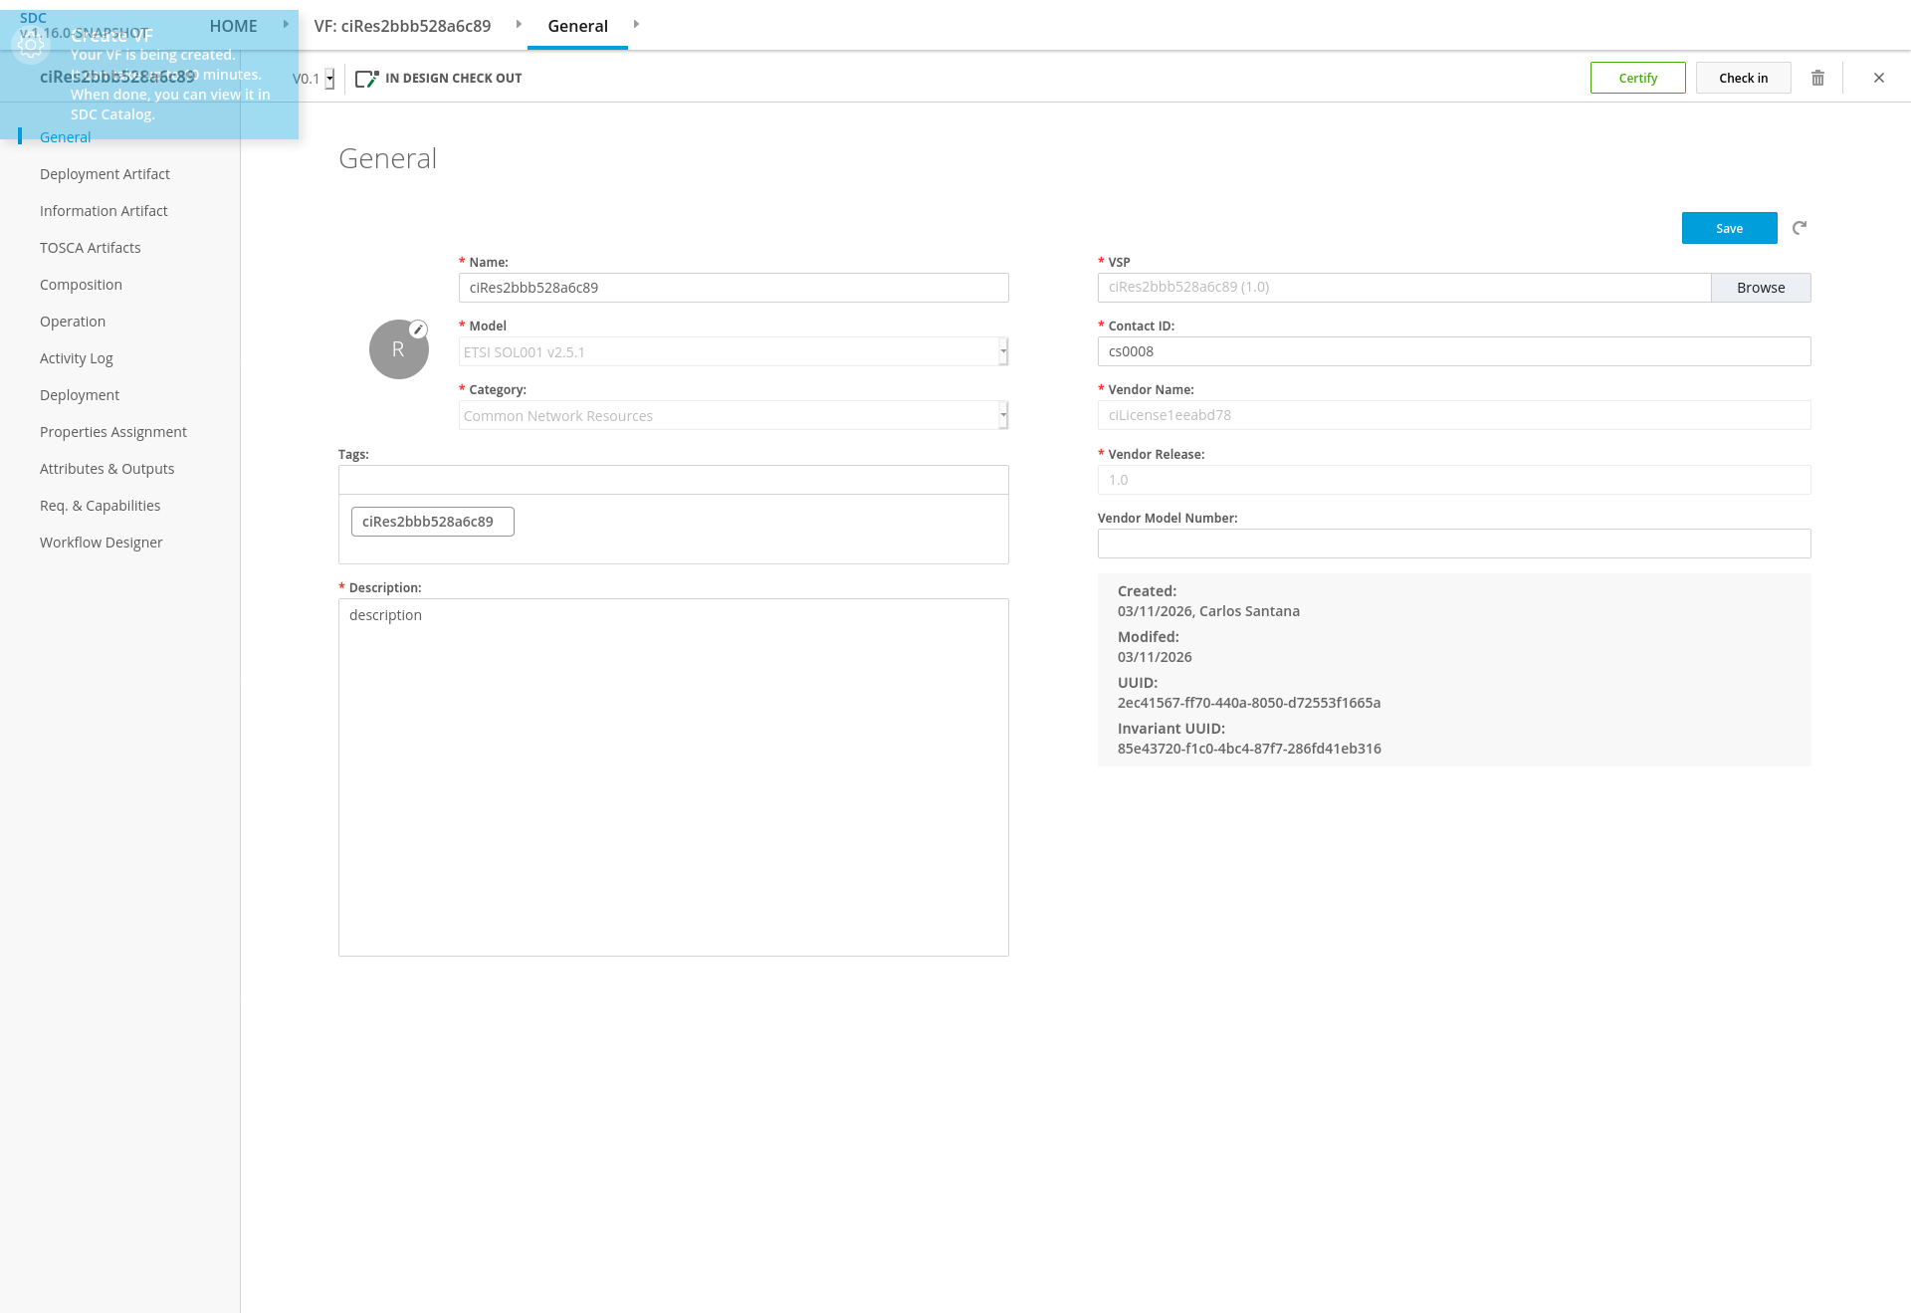This screenshot has height=1313, width=1911.
Task: Click the checkout status icon
Action: coord(366,78)
